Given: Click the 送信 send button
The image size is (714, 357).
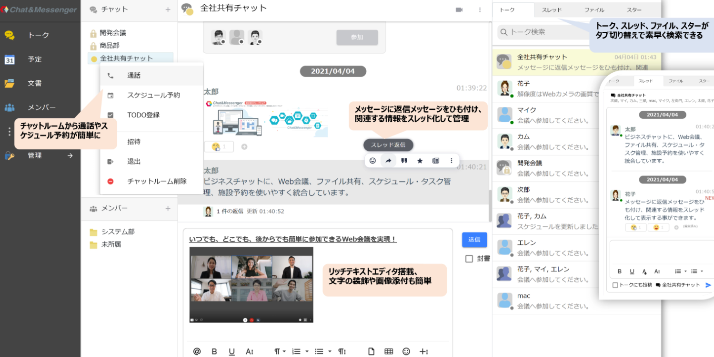Looking at the screenshot, I should [474, 240].
